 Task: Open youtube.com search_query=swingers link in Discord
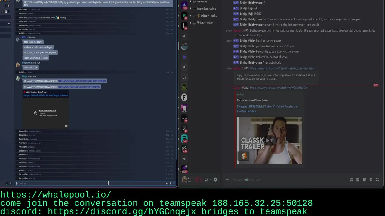coord(282,68)
